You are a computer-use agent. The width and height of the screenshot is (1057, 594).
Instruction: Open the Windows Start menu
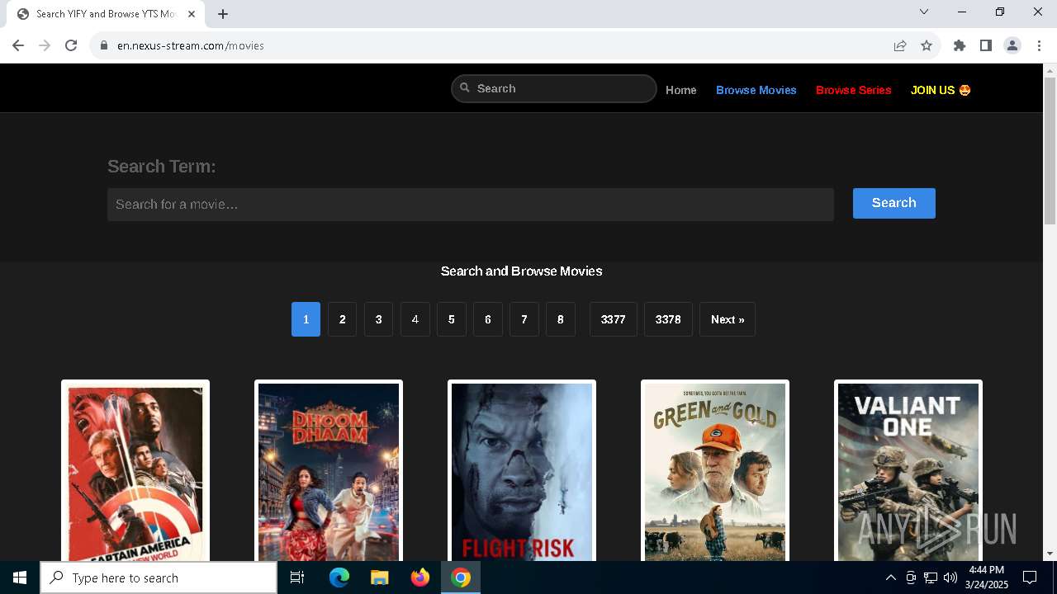coord(20,577)
